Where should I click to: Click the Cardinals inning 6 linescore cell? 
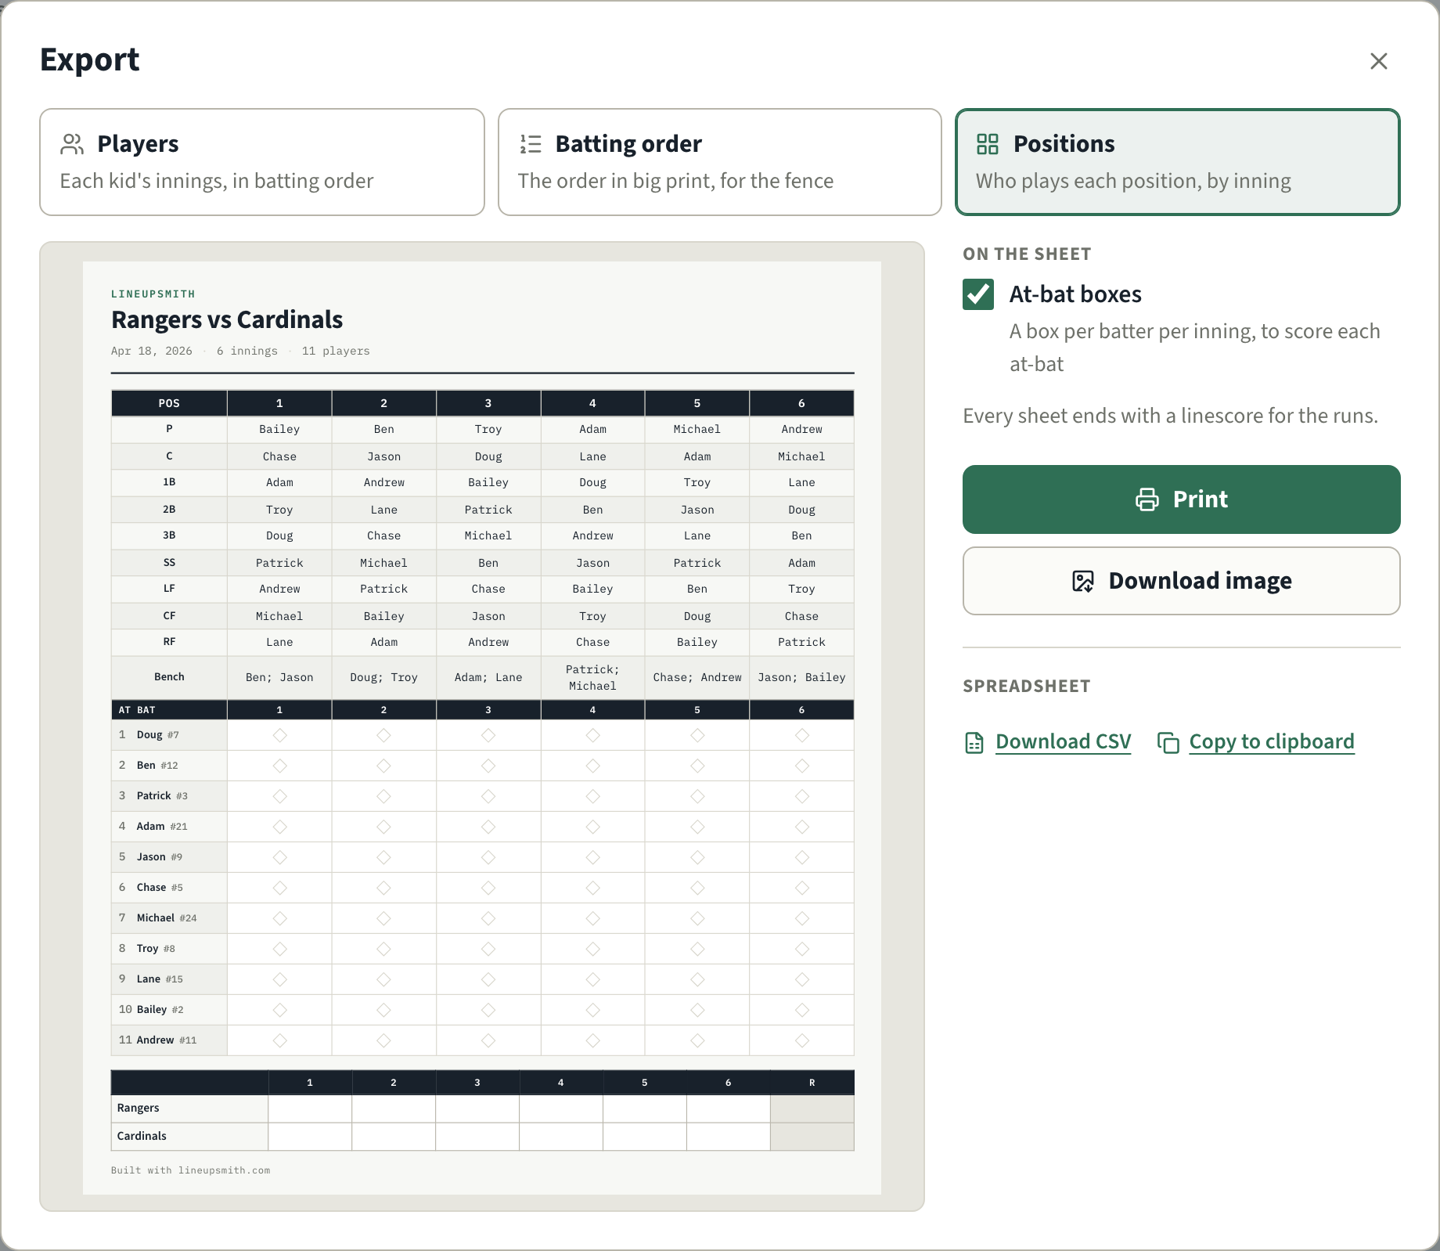pos(728,1137)
